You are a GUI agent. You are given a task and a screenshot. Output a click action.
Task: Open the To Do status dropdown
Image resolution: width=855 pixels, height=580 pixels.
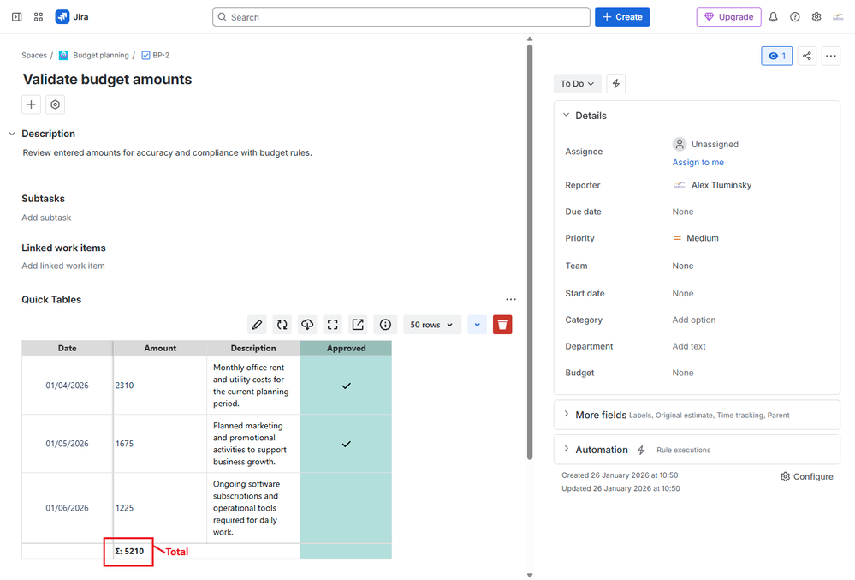(x=577, y=83)
